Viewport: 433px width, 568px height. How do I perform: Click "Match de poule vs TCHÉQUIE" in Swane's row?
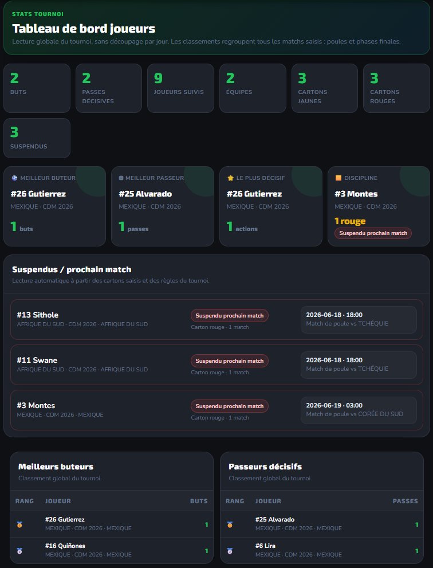coord(347,369)
